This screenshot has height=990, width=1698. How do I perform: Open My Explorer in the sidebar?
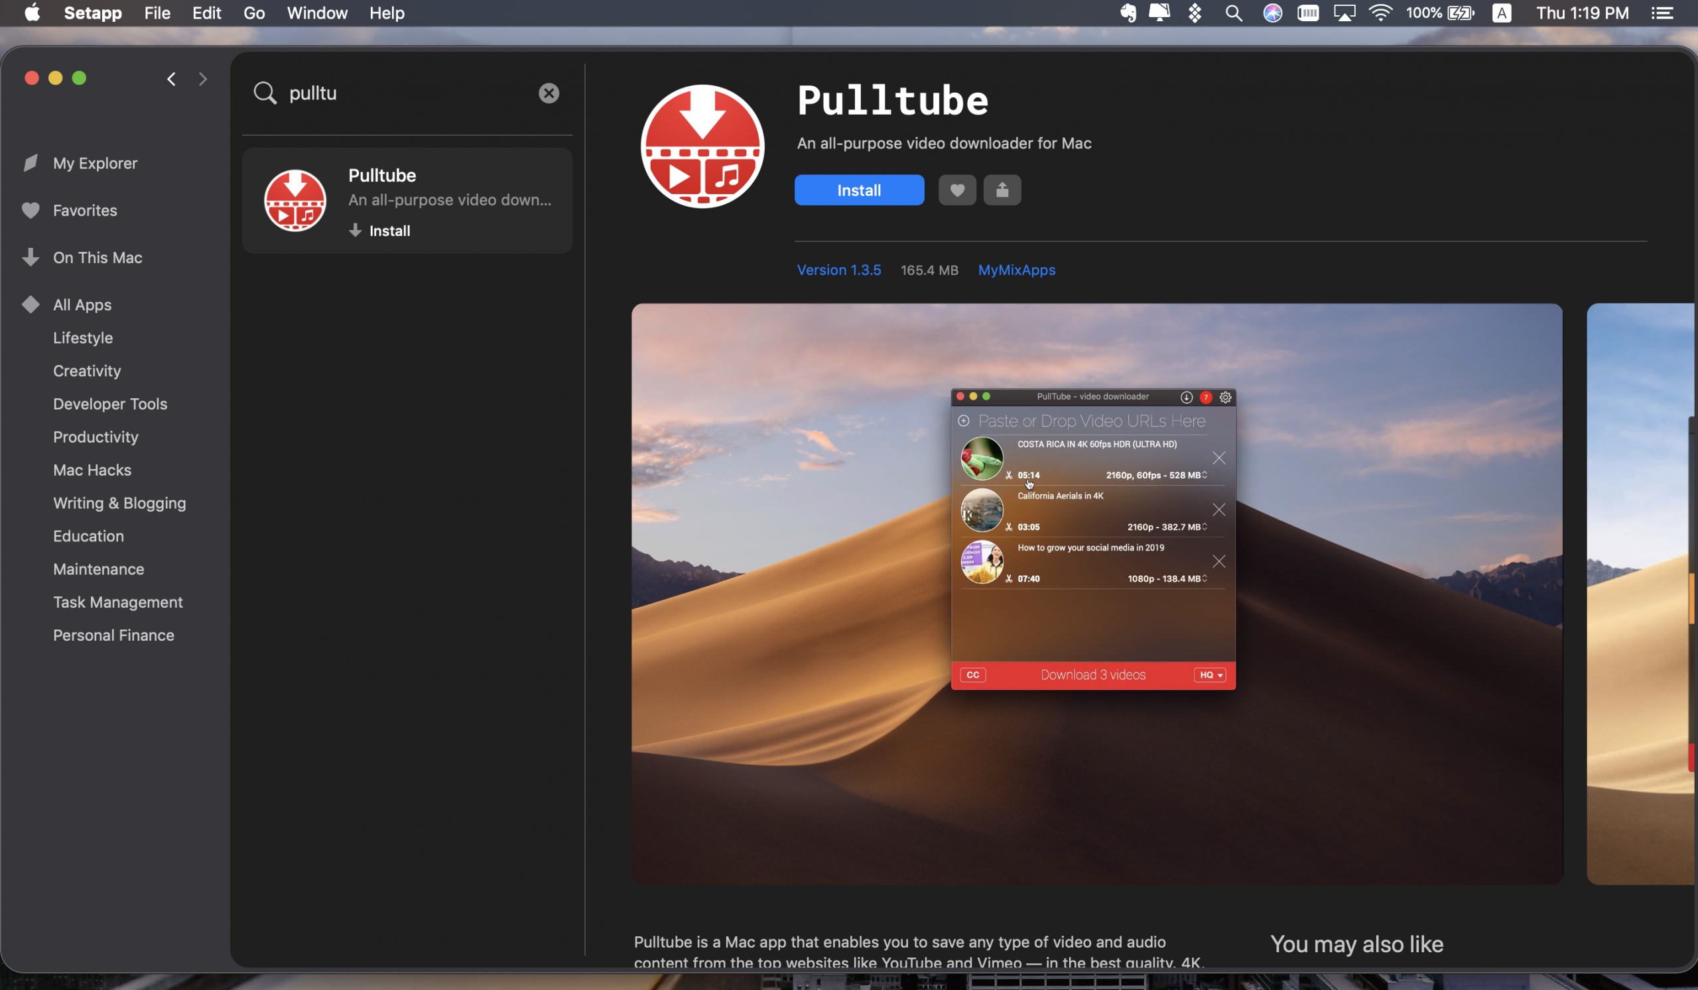pyautogui.click(x=95, y=163)
